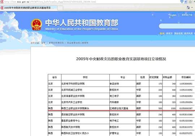Screen dimensions: 195x136
Task: Click the budget value 170
Action: 160,84
